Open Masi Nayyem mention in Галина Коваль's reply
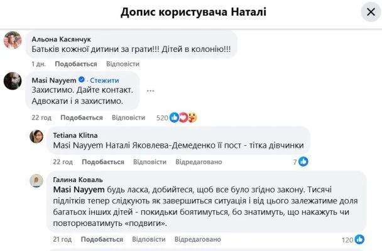This screenshot has height=251, width=382. point(71,188)
